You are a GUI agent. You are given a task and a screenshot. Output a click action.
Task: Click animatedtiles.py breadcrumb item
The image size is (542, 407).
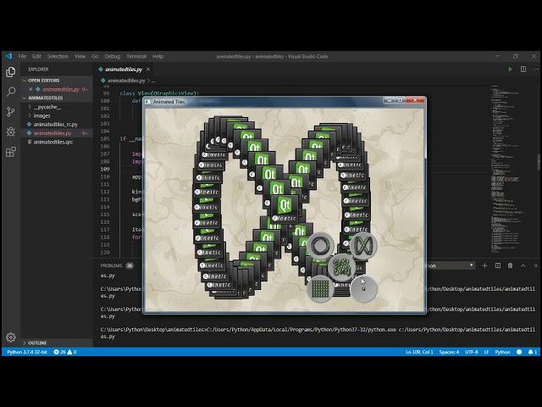(x=126, y=81)
